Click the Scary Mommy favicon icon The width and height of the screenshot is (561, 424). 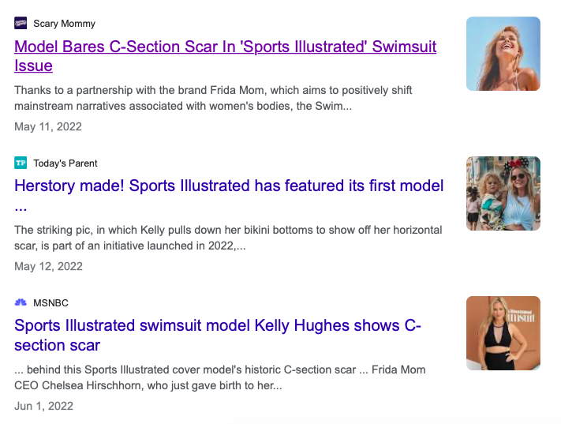click(x=21, y=24)
